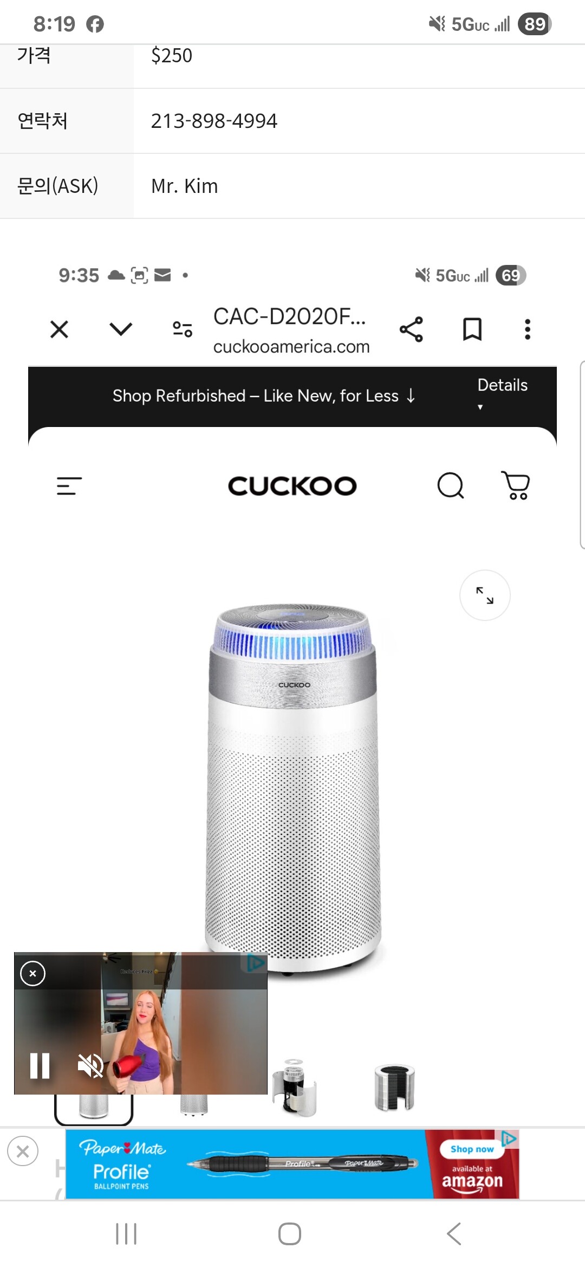
Task: Tap the share icon in browser bar
Action: coord(411,329)
